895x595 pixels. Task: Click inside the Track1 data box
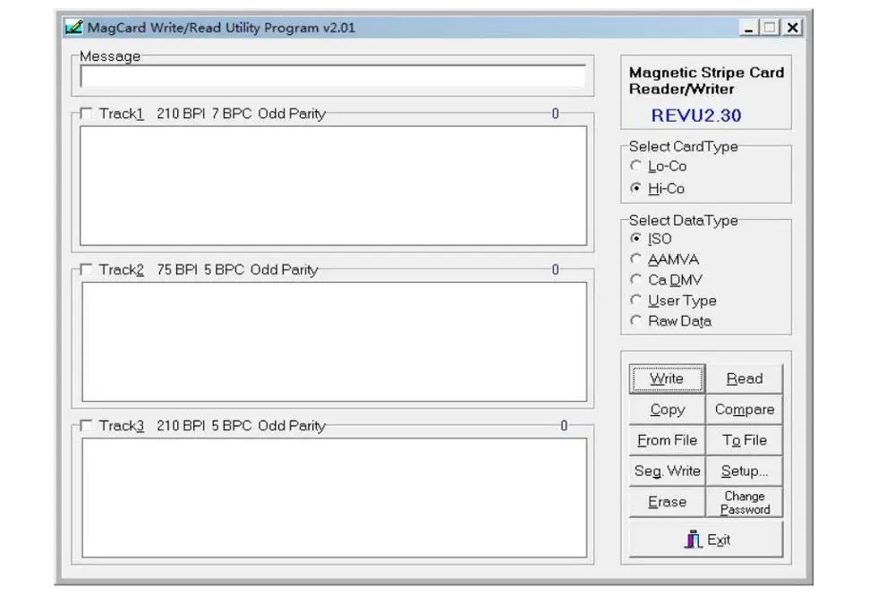point(333,186)
